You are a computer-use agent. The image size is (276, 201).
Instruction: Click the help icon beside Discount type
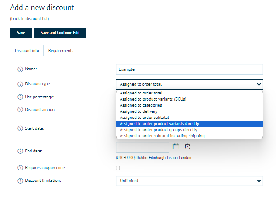pyautogui.click(x=20, y=84)
